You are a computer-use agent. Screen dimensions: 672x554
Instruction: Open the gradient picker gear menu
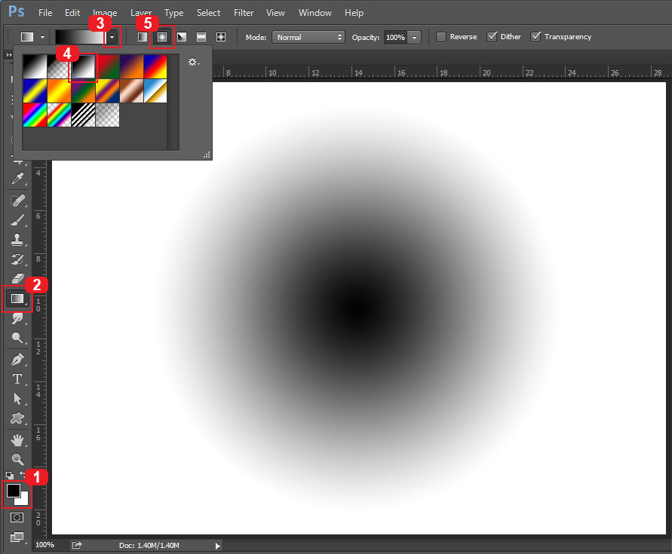point(194,62)
